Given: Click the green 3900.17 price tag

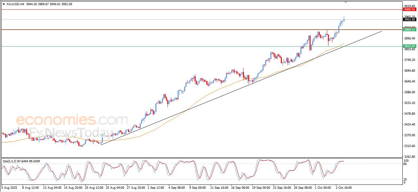Looking at the screenshot, I should point(410,30).
